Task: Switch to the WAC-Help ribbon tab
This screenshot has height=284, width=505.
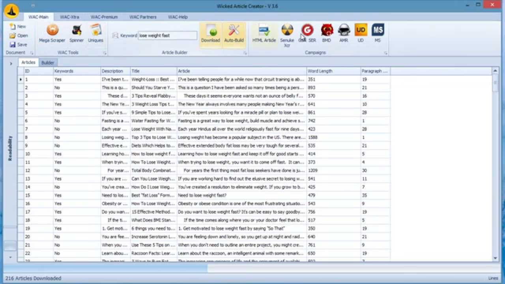Action: click(x=178, y=17)
